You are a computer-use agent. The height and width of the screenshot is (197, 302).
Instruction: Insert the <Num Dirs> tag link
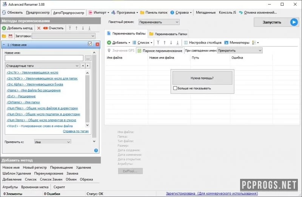click(x=43, y=114)
